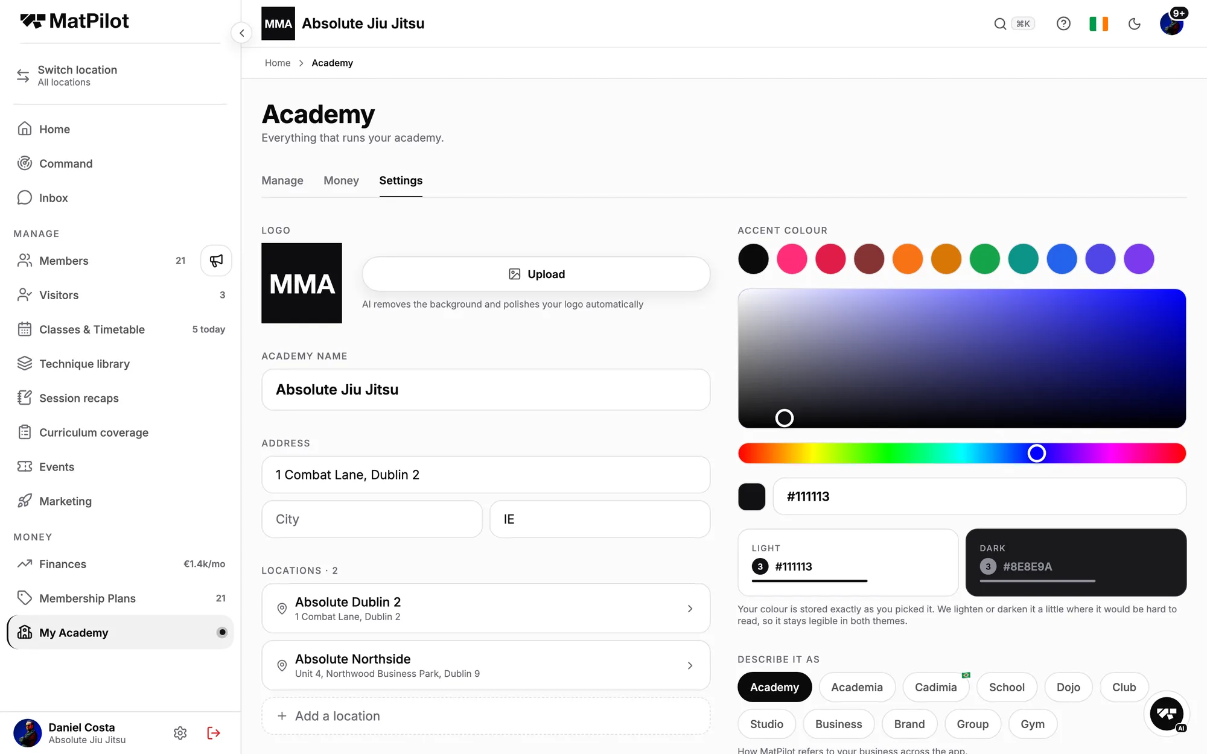The height and width of the screenshot is (754, 1207).
Task: Pick the purple accent colour swatch
Action: coord(1139,259)
